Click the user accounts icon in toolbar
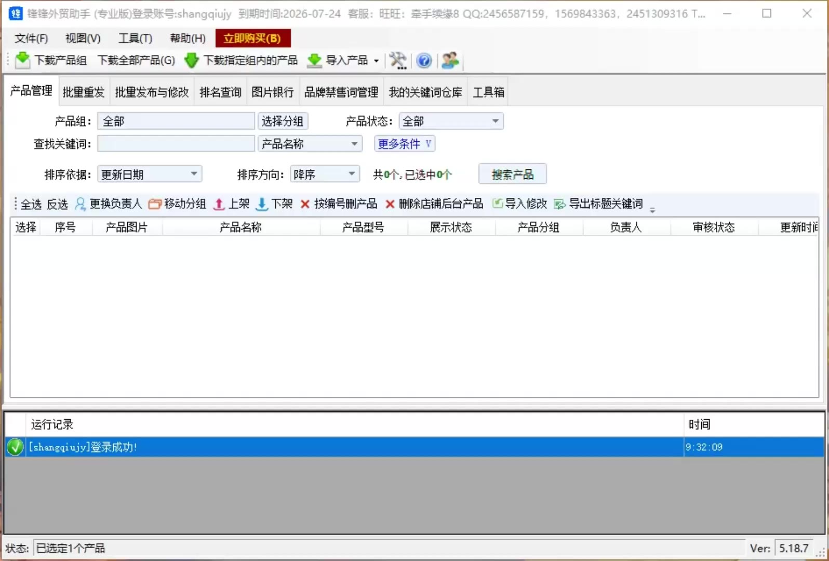 [x=450, y=60]
